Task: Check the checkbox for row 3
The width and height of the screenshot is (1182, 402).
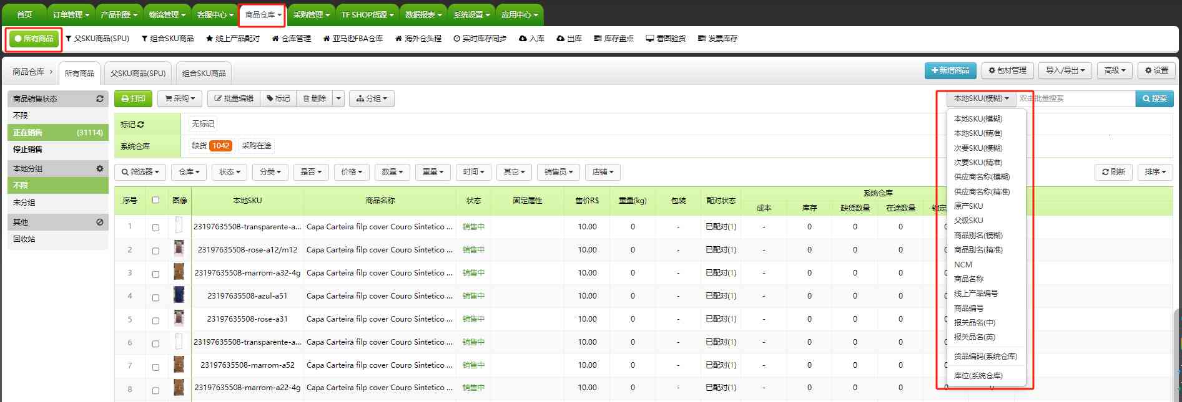Action: (155, 274)
